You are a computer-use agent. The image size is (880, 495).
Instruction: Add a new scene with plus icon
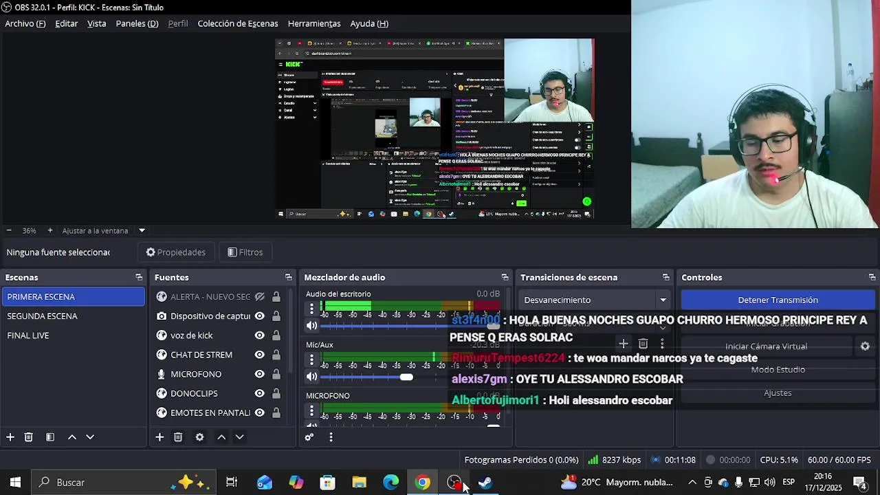click(x=10, y=437)
